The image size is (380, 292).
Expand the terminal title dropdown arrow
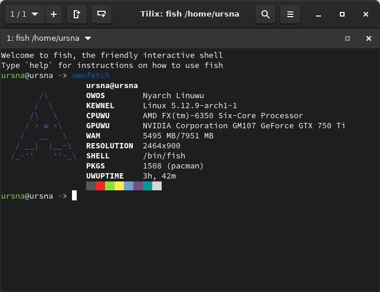(x=88, y=38)
